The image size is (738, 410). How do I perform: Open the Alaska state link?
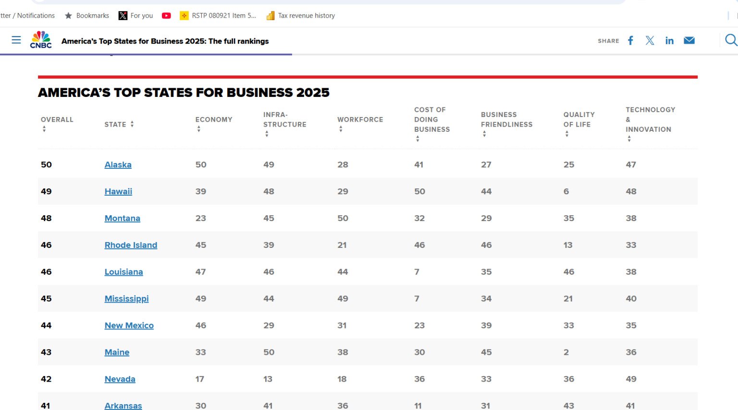tap(118, 164)
